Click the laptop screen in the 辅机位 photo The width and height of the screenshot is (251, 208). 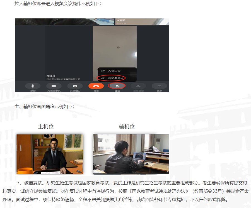point(139,158)
